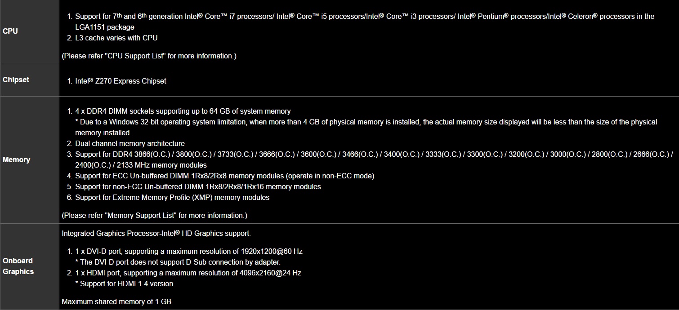Viewport: 679px width, 310px height.
Task: Click the Windows 32-bit limitation note
Action: tap(366, 122)
